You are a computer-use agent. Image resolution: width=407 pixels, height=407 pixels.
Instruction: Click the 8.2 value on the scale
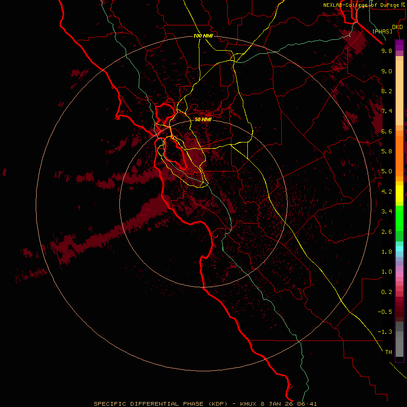click(387, 91)
